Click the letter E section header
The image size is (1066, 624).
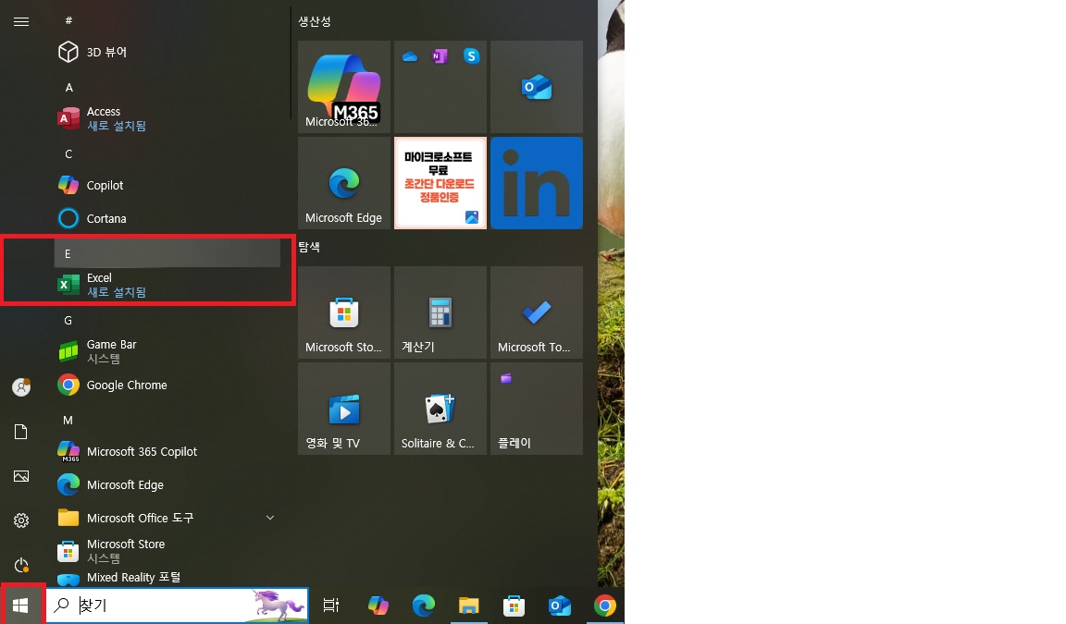(x=167, y=254)
